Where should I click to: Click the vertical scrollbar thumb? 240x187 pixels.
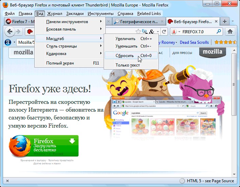tap(234, 84)
